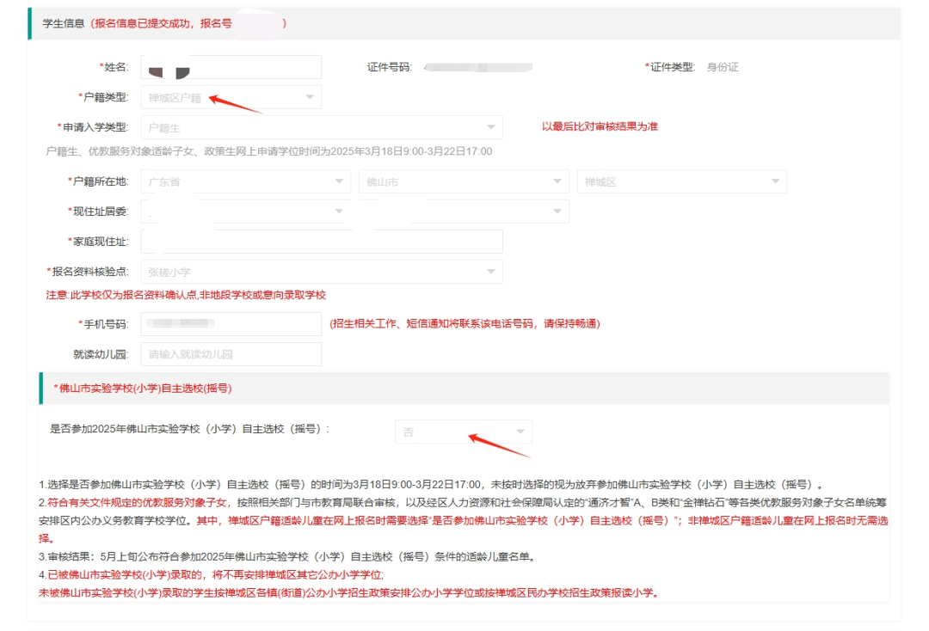Image resolution: width=929 pixels, height=631 pixels.
Task: Click the 姓名 name input field
Action: (231, 67)
